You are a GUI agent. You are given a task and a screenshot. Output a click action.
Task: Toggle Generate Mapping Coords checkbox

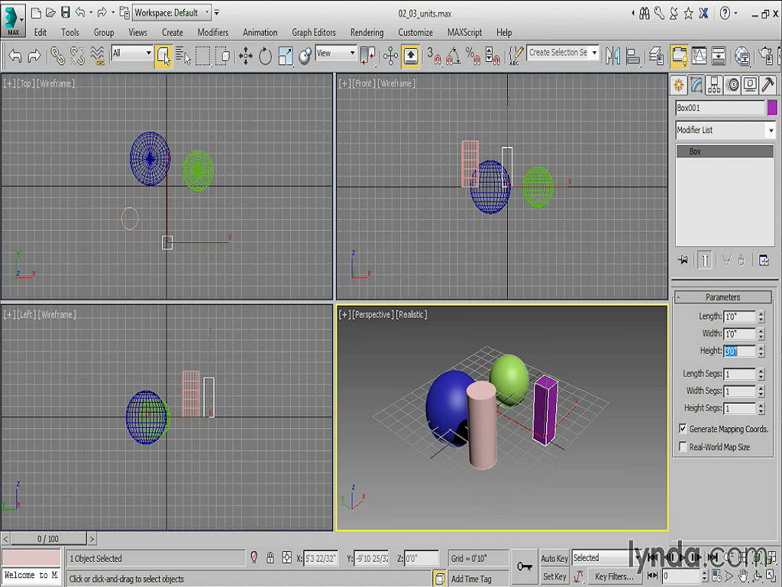pos(683,429)
